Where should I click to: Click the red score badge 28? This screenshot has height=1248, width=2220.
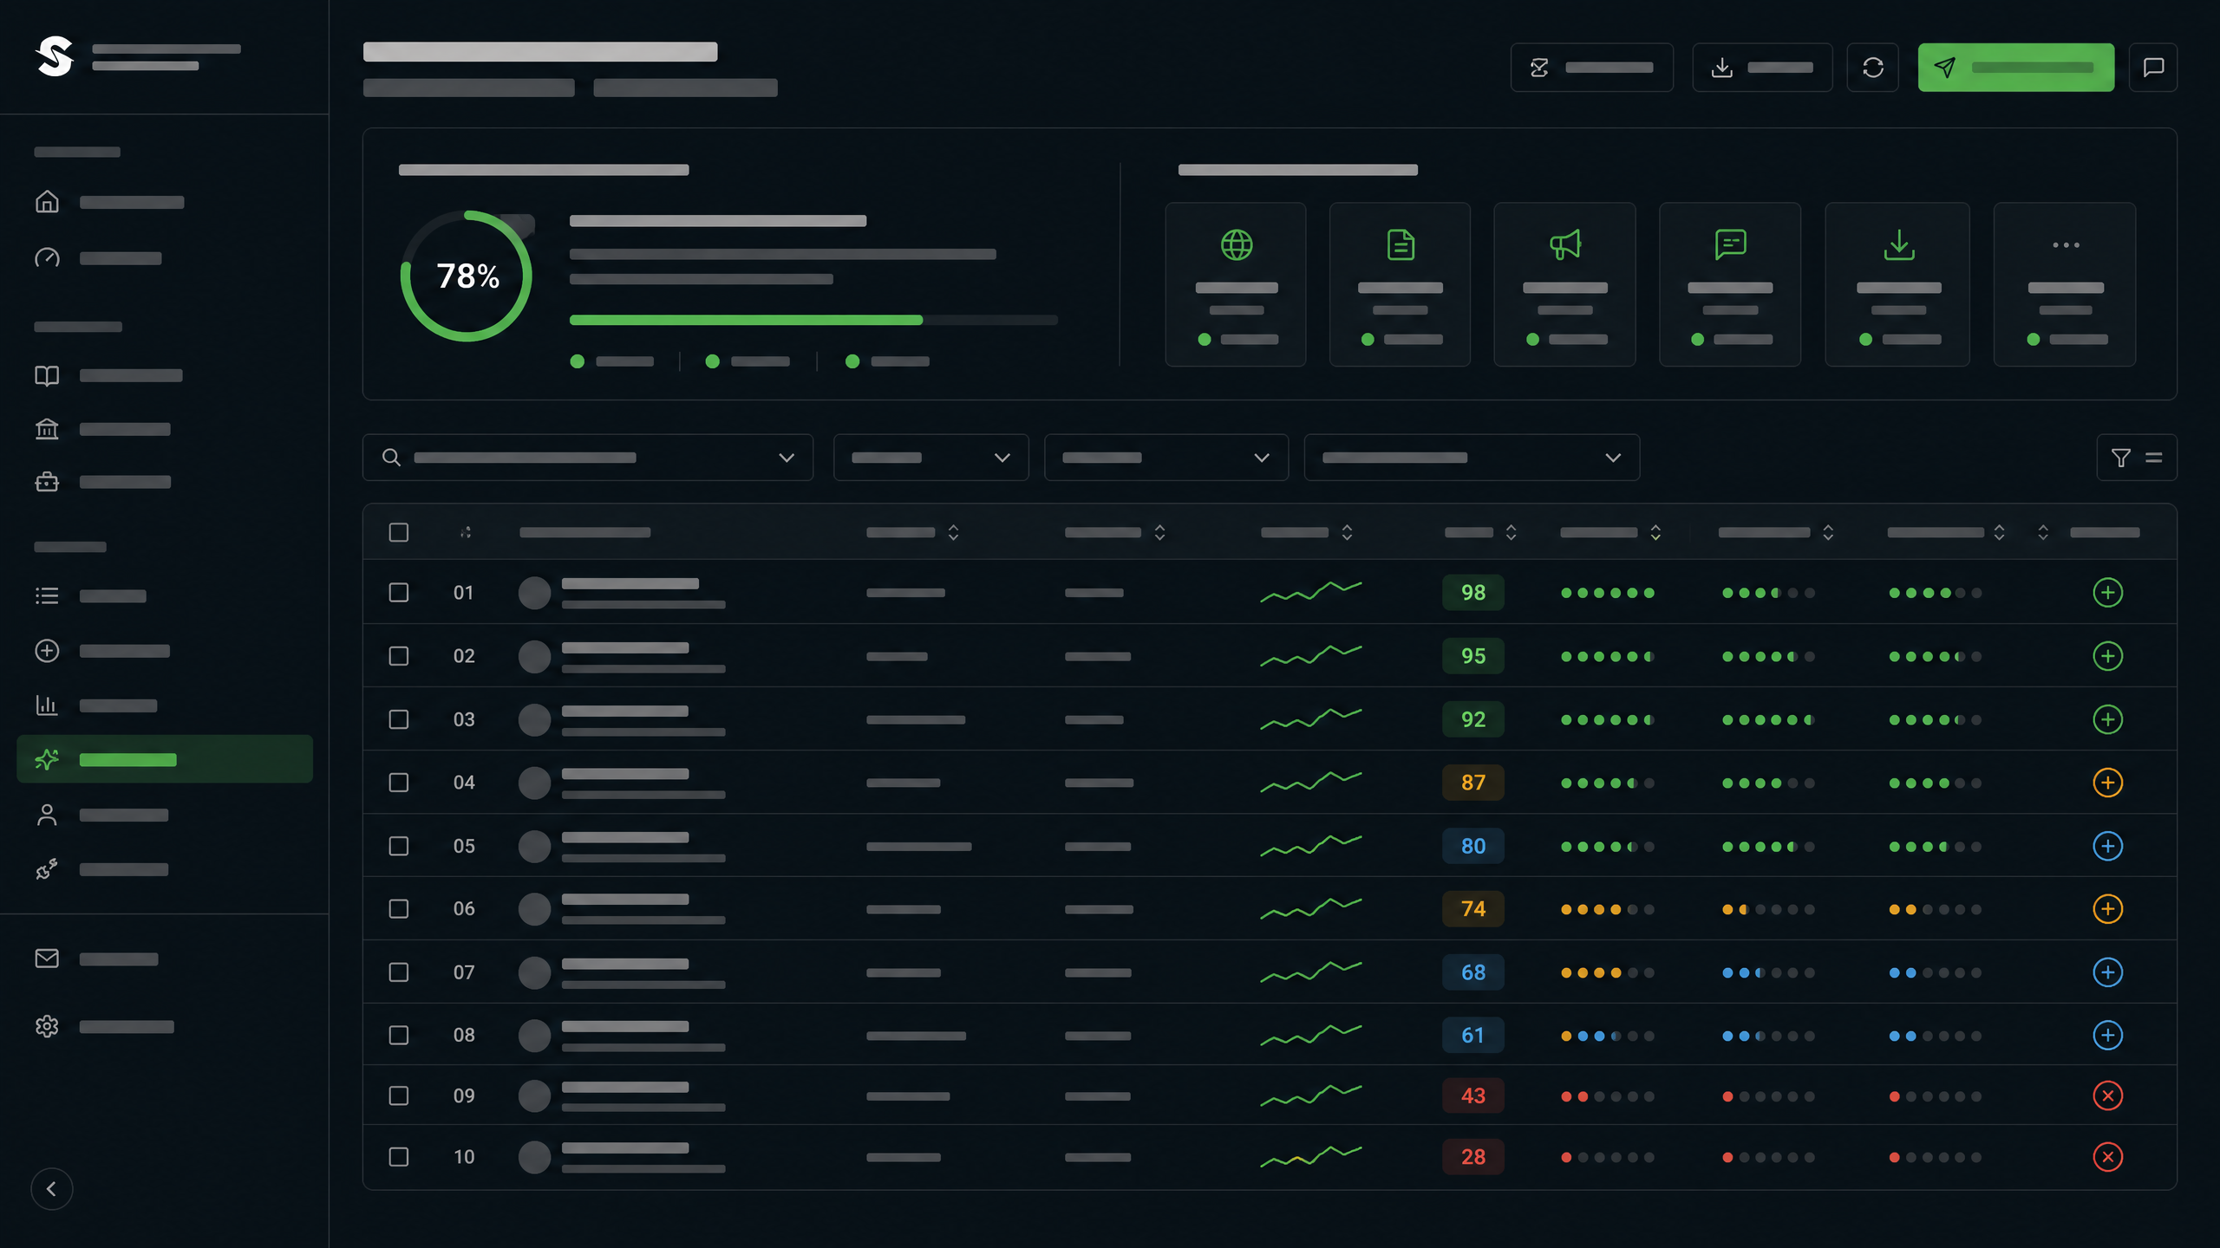point(1473,1157)
